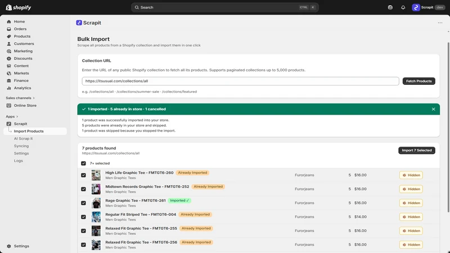Open Scrapit Settings subpage
The image size is (450, 253).
tap(21, 153)
